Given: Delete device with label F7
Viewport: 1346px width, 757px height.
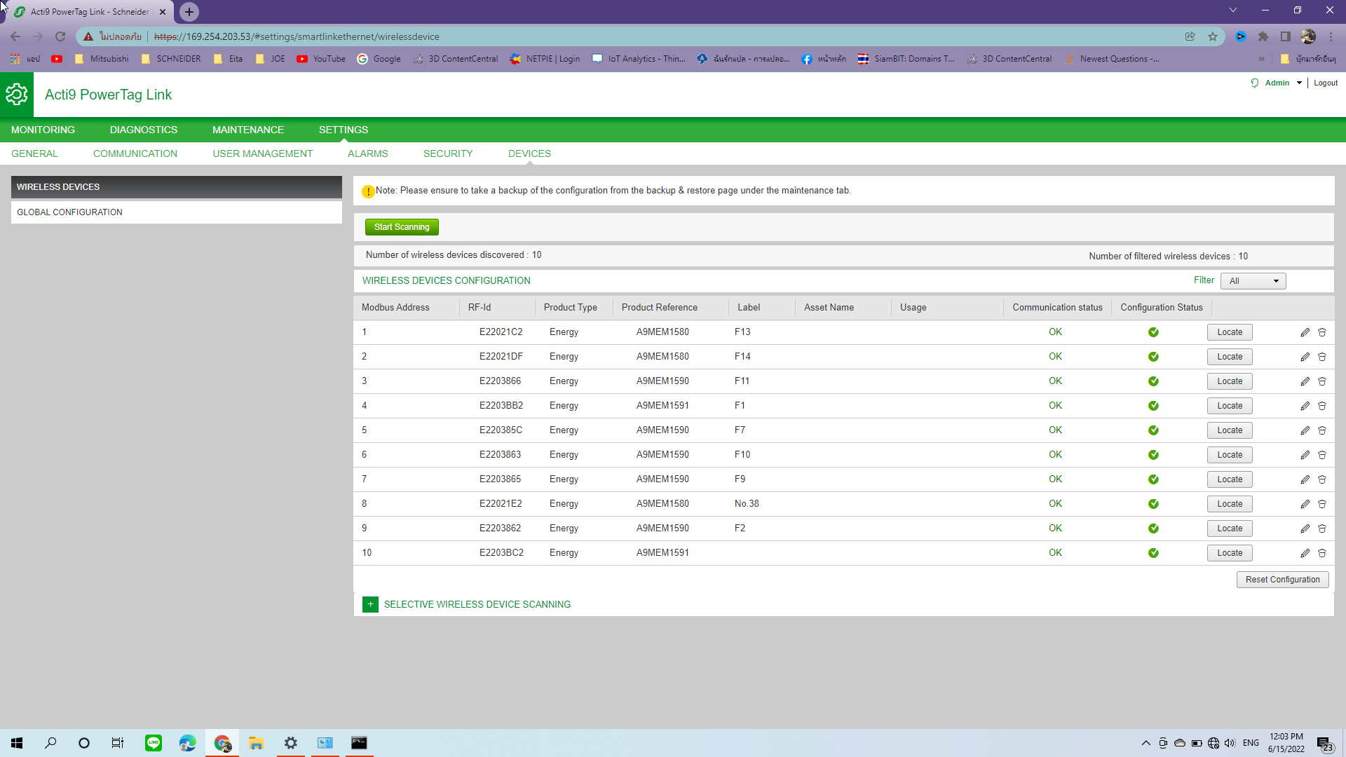Looking at the screenshot, I should tap(1322, 430).
